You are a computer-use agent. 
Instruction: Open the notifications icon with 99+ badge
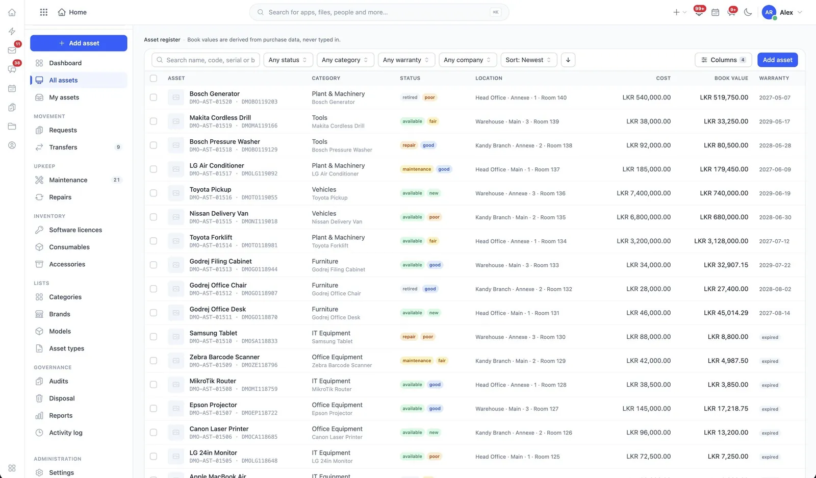[x=699, y=12]
